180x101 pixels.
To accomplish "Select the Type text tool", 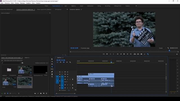I will point(52,77).
